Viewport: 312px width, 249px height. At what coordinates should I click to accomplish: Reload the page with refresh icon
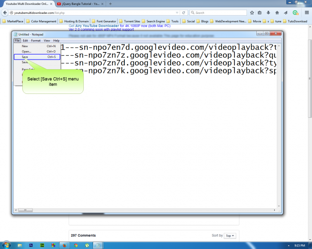(184, 13)
